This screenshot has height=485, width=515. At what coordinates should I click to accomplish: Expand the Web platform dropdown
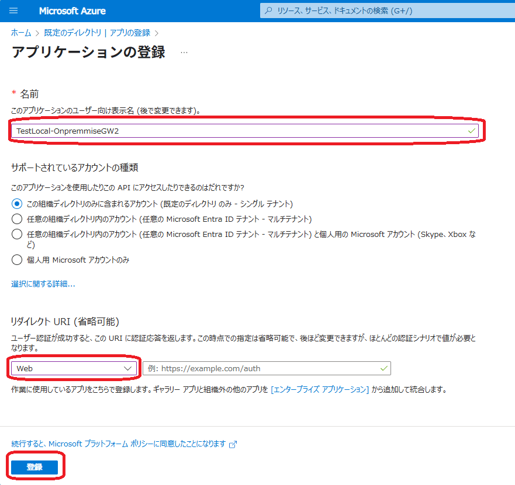click(x=74, y=368)
